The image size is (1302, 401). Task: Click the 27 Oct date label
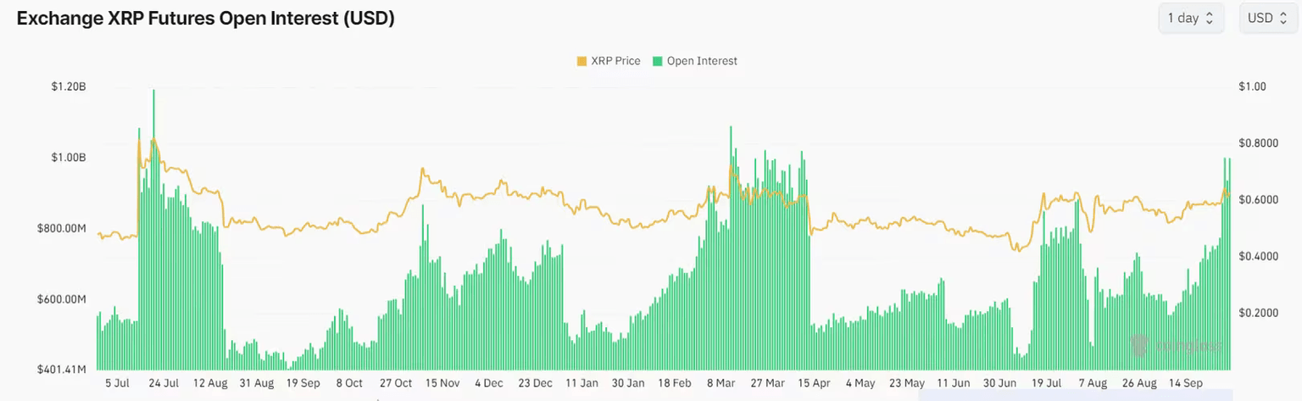pos(395,383)
